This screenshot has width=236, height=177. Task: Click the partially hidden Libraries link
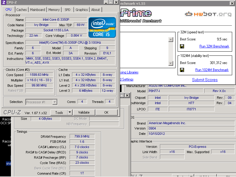click(129, 72)
